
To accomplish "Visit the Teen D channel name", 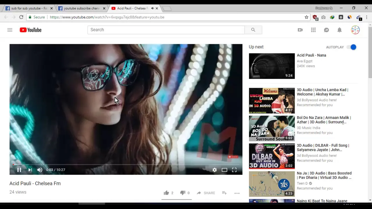I will (x=302, y=183).
